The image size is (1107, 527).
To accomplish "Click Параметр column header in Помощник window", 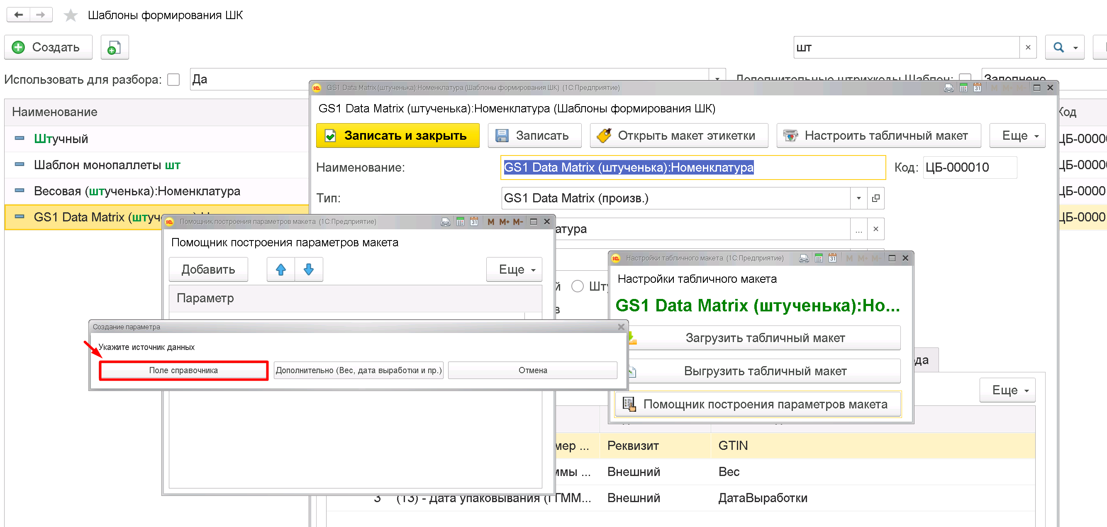I will pos(355,298).
